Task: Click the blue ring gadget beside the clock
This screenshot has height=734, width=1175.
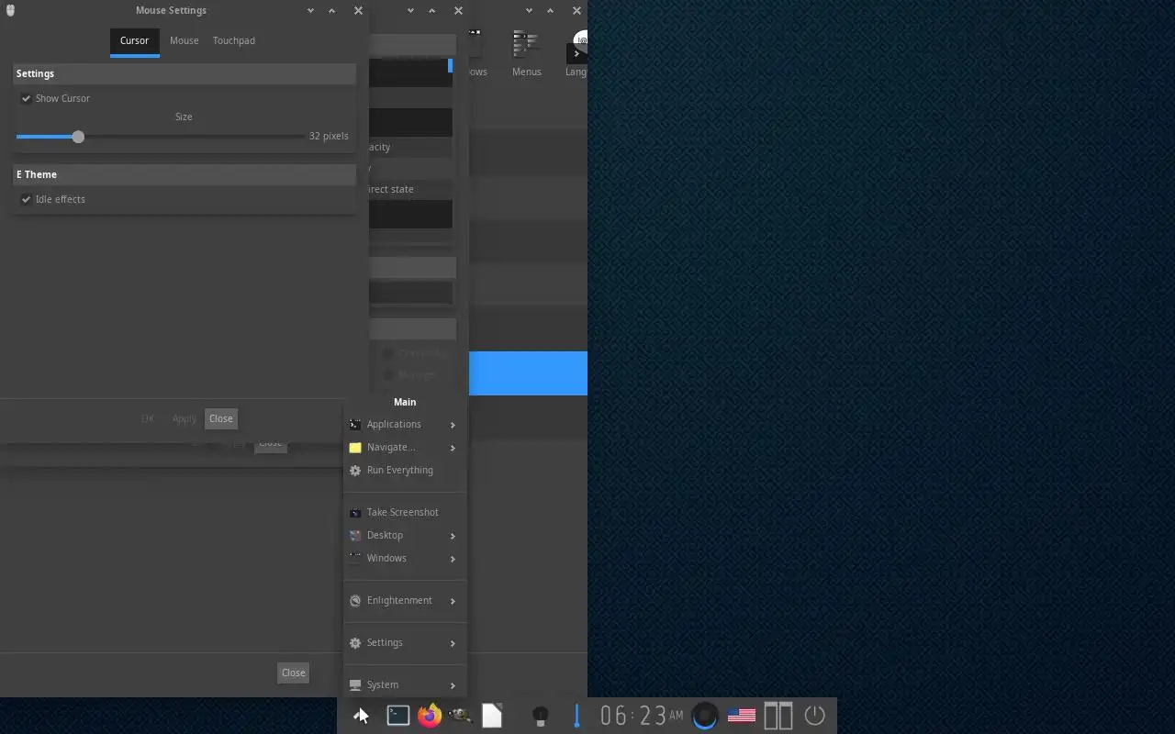Action: click(704, 716)
